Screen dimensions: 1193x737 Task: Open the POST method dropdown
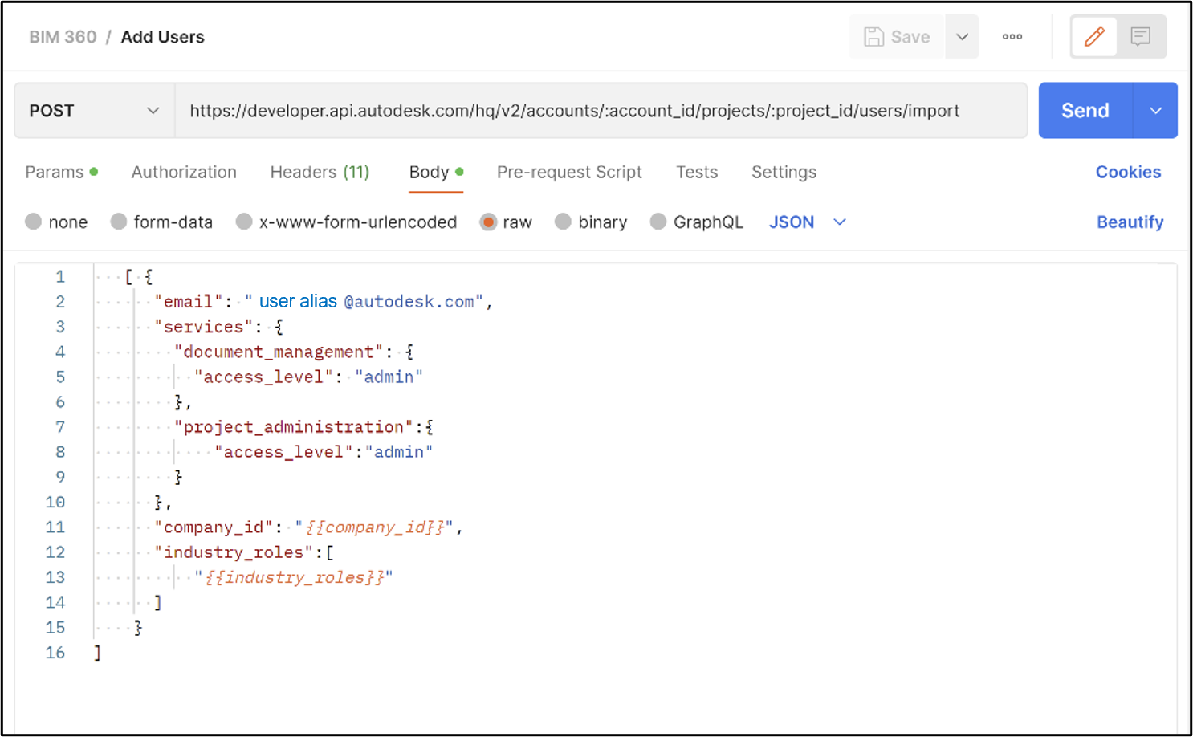point(92,110)
